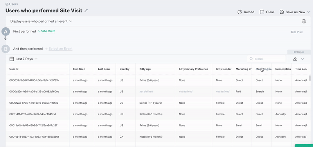The height and width of the screenshot is (147, 313).
Task: Click the step A circle badge
Action: coord(5,32)
